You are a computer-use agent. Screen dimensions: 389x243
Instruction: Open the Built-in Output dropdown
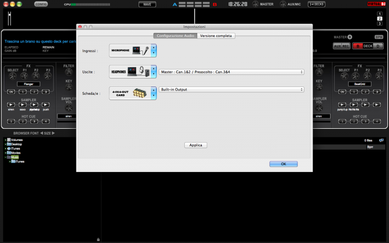click(x=231, y=89)
